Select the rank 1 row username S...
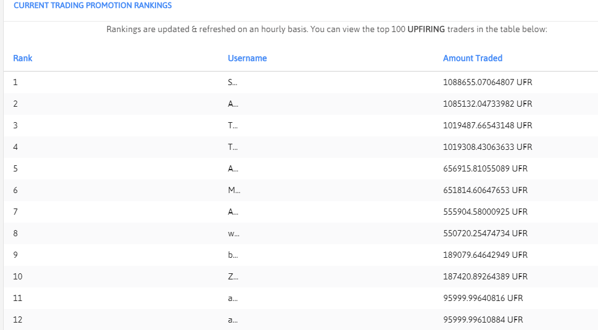598x330 pixels. (x=233, y=82)
